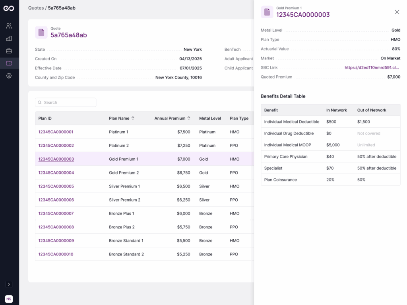Click into the plan Search field
This screenshot has height=305, width=407.
[x=68, y=102]
